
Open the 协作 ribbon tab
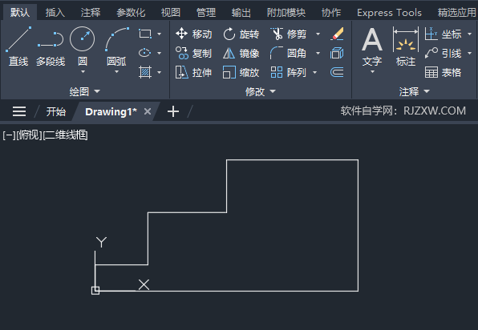tap(331, 13)
